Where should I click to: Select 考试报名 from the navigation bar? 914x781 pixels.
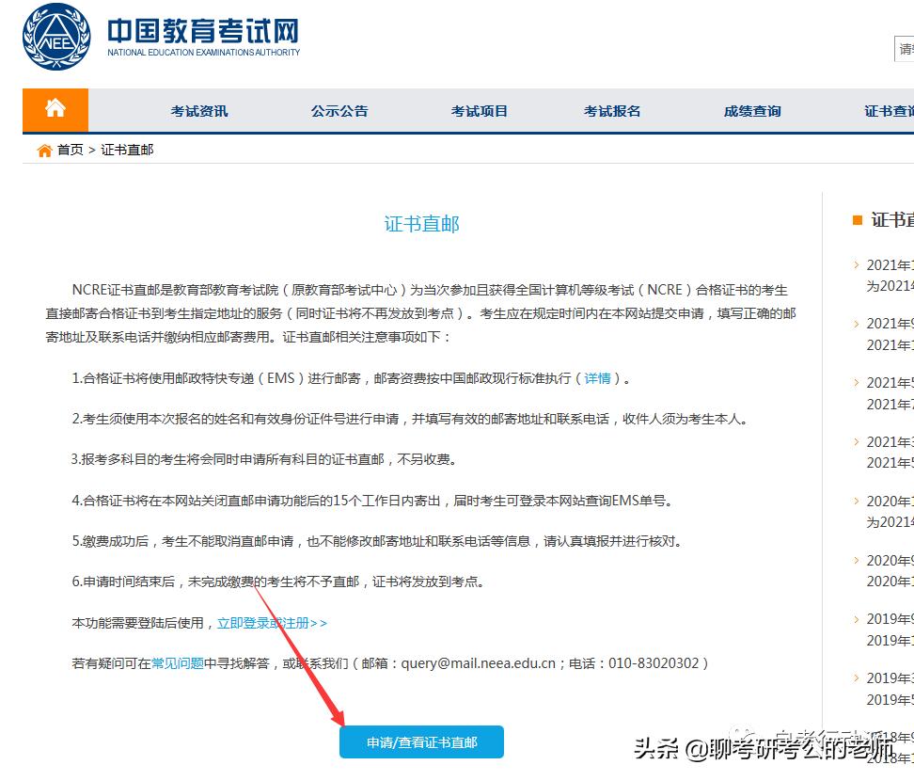[x=611, y=110]
